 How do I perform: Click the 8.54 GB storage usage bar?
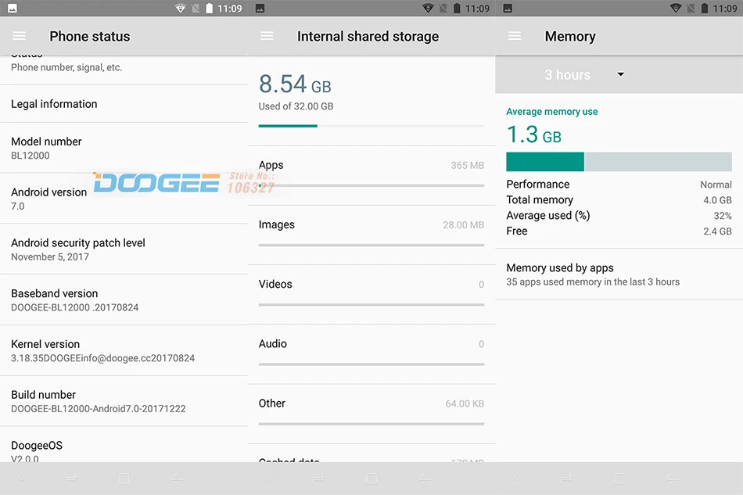[x=371, y=126]
